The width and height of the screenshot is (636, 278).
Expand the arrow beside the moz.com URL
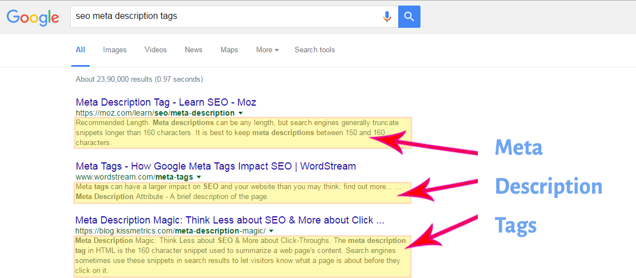(x=241, y=113)
